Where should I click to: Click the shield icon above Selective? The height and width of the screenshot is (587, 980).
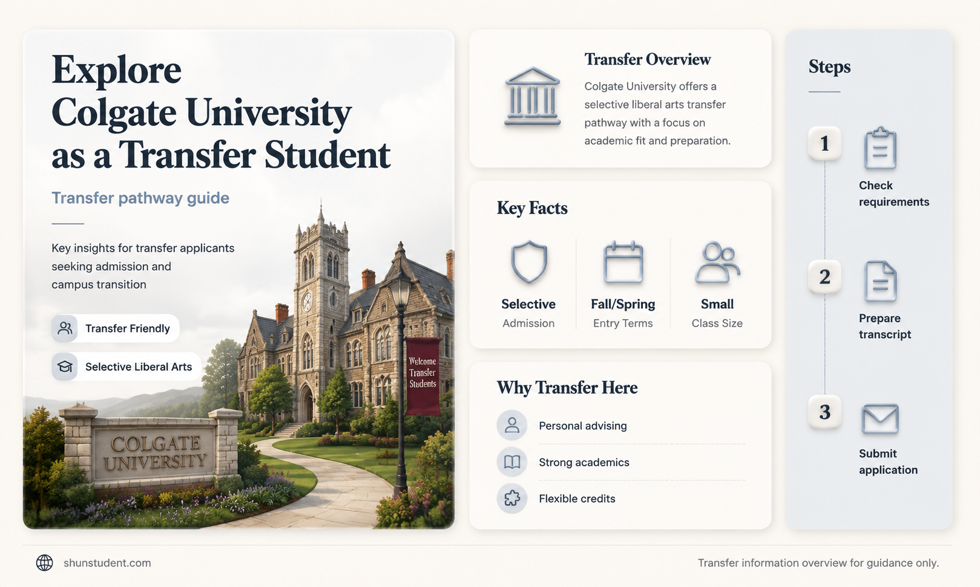point(529,262)
